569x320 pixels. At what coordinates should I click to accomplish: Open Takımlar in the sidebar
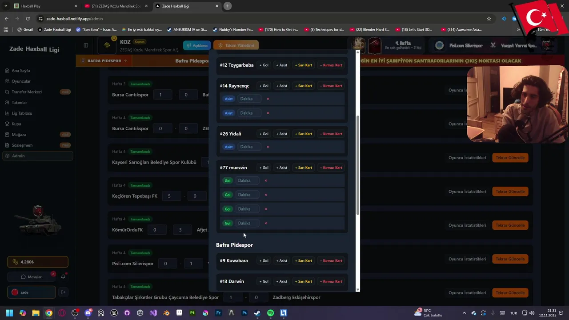tap(19, 103)
